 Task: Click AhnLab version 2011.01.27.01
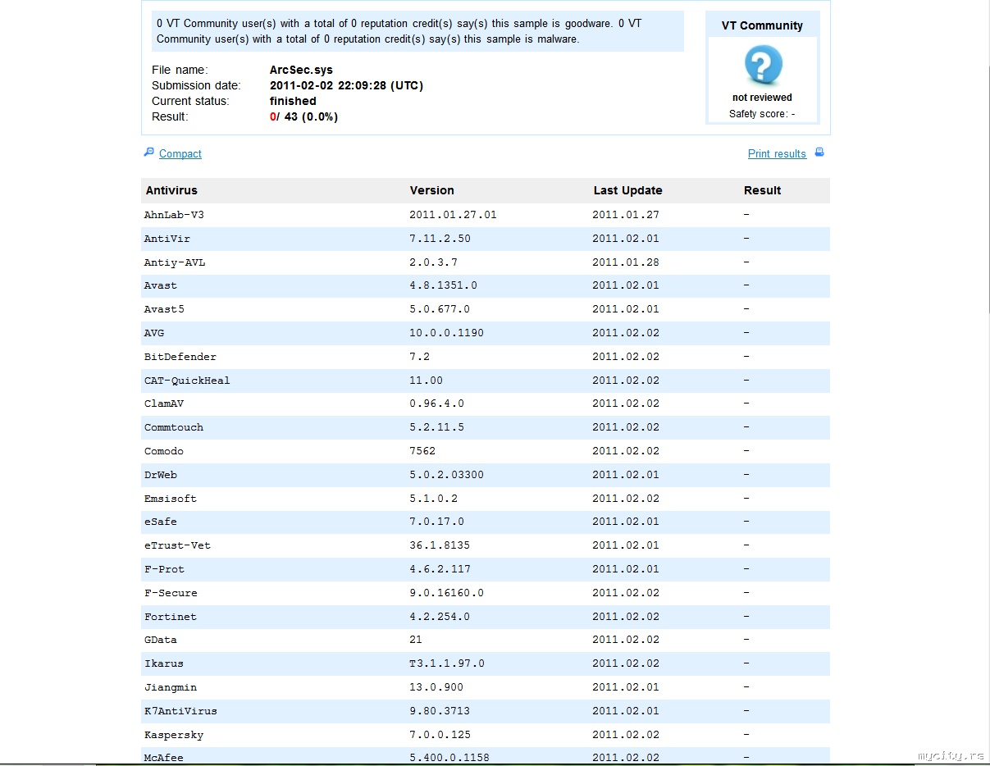point(453,215)
